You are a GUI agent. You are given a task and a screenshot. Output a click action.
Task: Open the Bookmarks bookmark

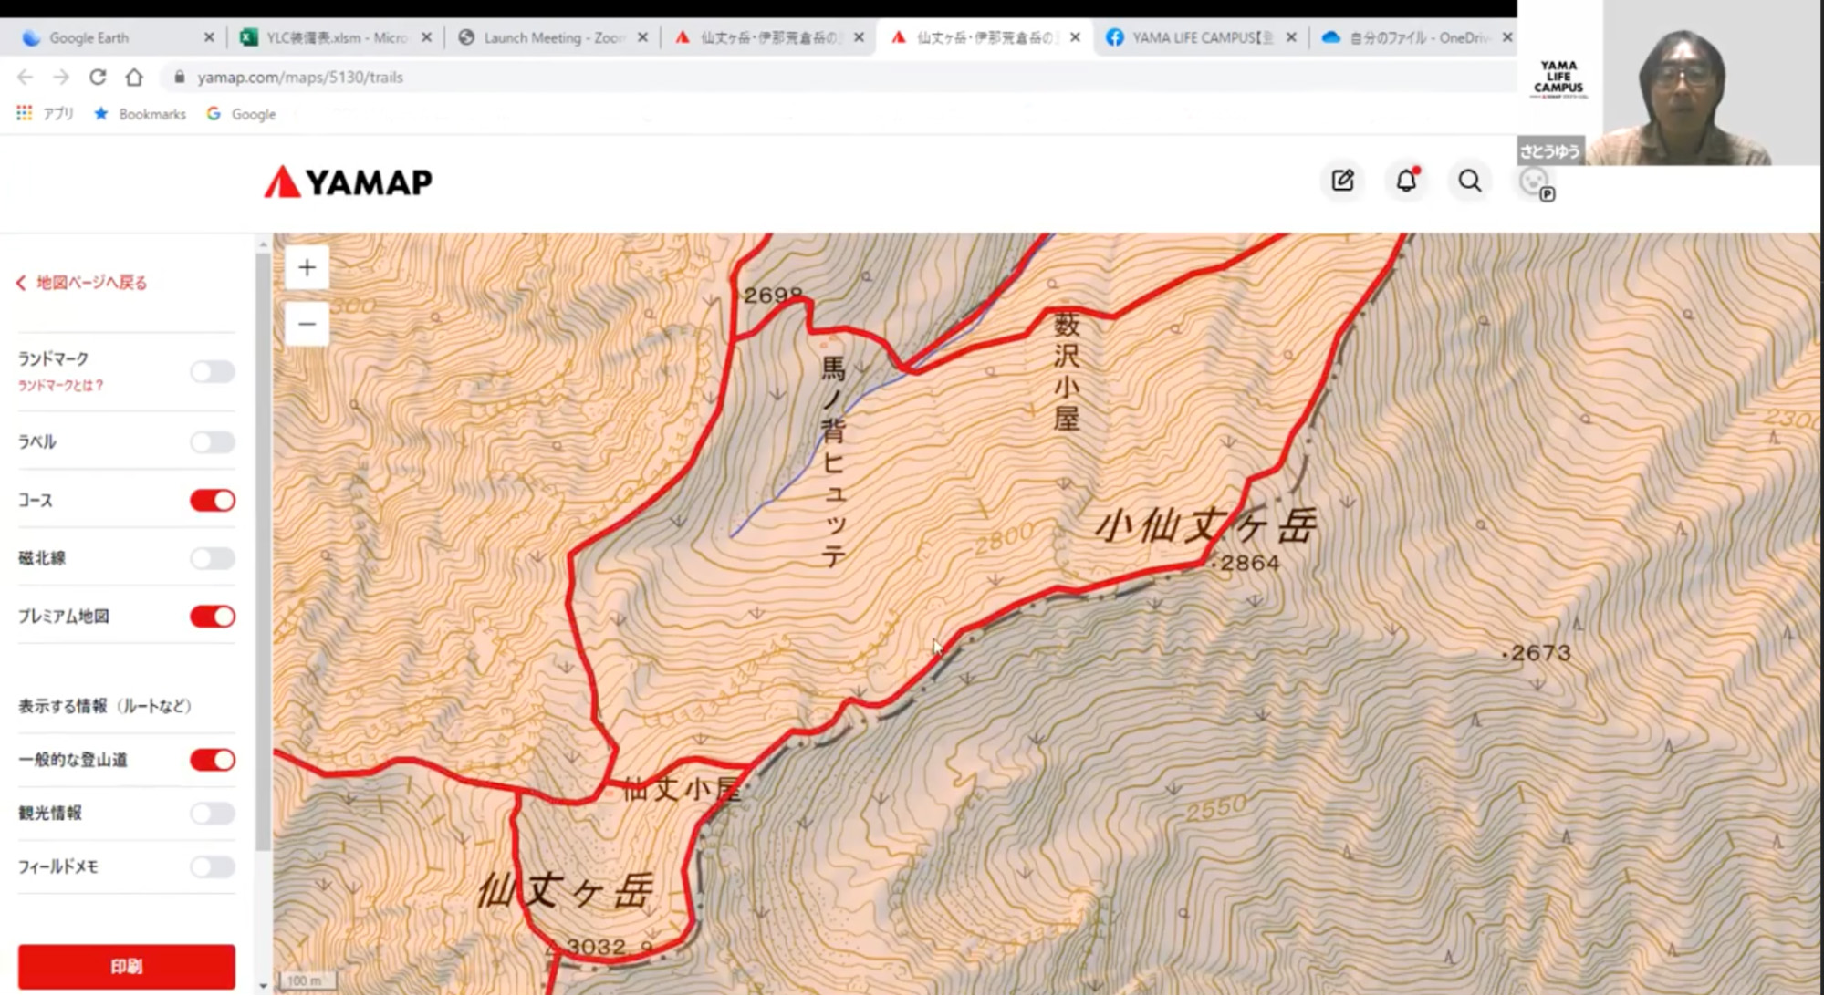pos(141,113)
